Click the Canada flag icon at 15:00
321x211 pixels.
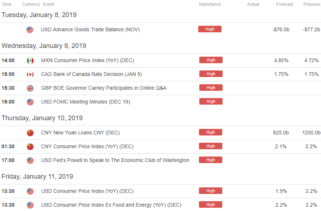pos(30,74)
